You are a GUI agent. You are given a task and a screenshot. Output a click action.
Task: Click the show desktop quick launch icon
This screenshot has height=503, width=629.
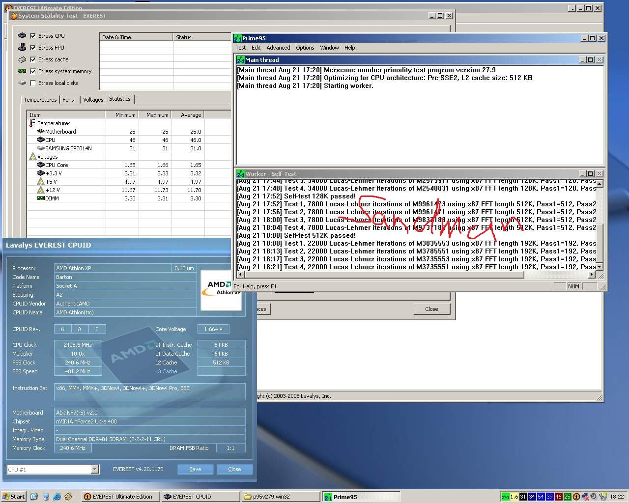coord(34,497)
